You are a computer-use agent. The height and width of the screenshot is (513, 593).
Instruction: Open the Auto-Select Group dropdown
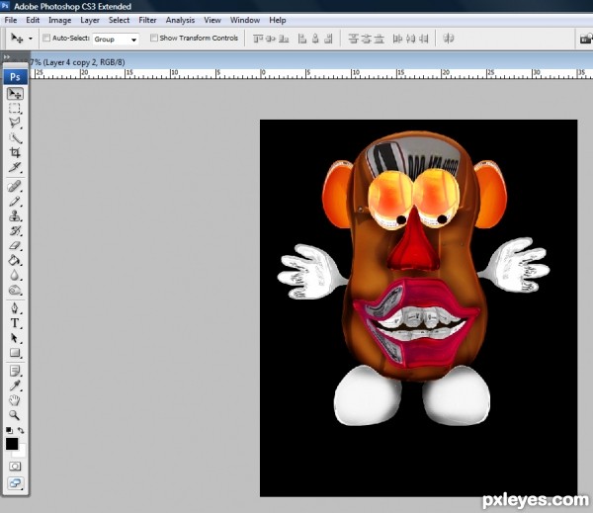pos(116,39)
